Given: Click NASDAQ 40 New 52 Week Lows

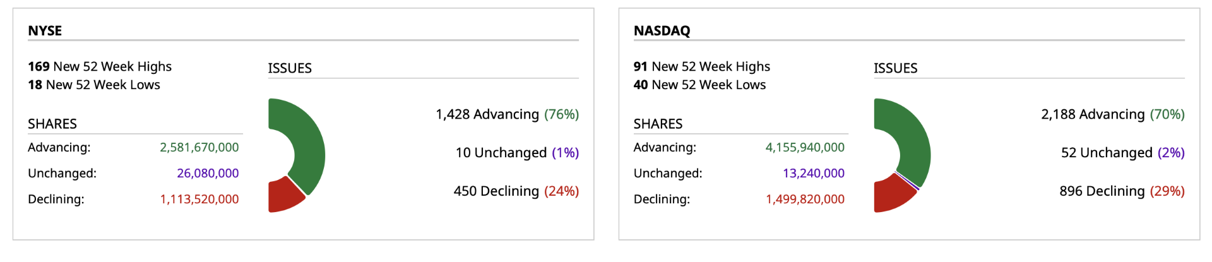Looking at the screenshot, I should (x=699, y=85).
